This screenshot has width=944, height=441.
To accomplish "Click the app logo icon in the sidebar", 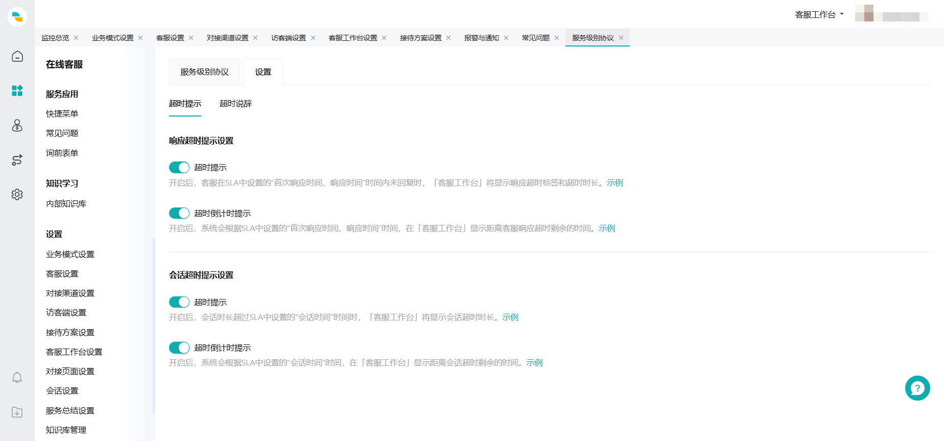I will click(17, 17).
